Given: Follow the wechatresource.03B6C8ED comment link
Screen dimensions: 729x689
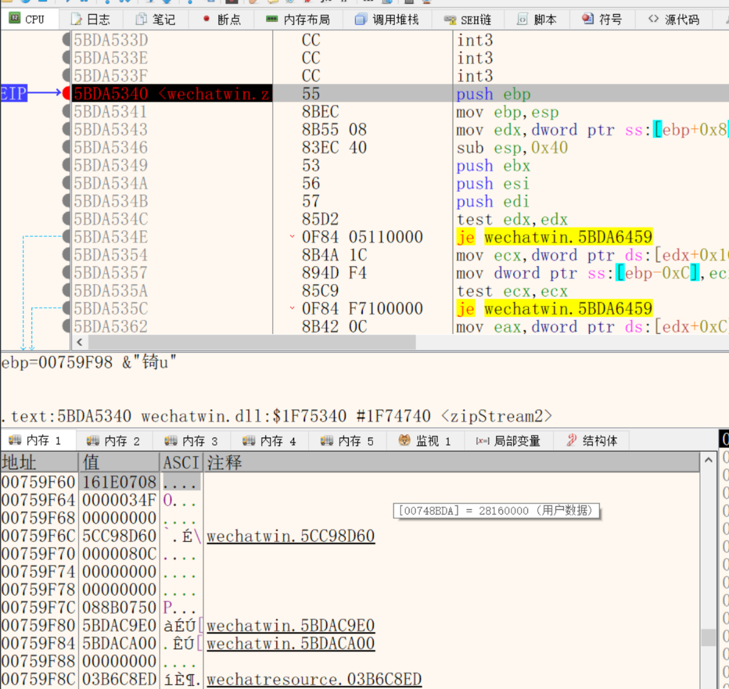Looking at the screenshot, I should (314, 679).
